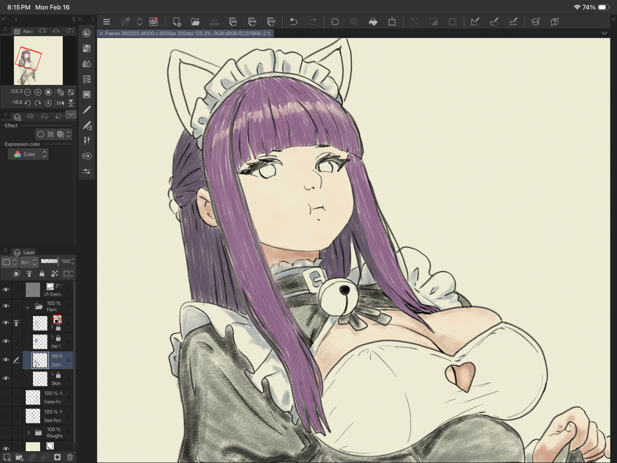Image resolution: width=617 pixels, height=463 pixels.
Task: Select the Fill bucket command icon
Action: [373, 22]
